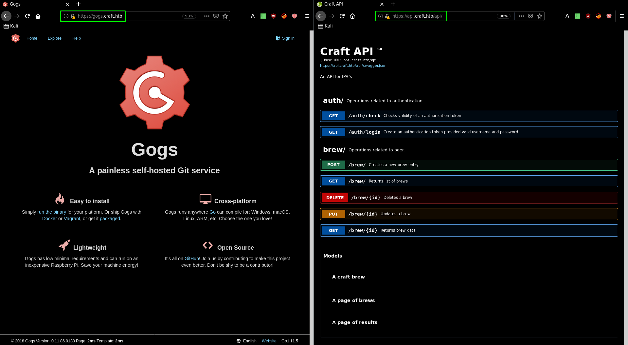Expand DELETE /brew/{id} operation

tap(469, 198)
